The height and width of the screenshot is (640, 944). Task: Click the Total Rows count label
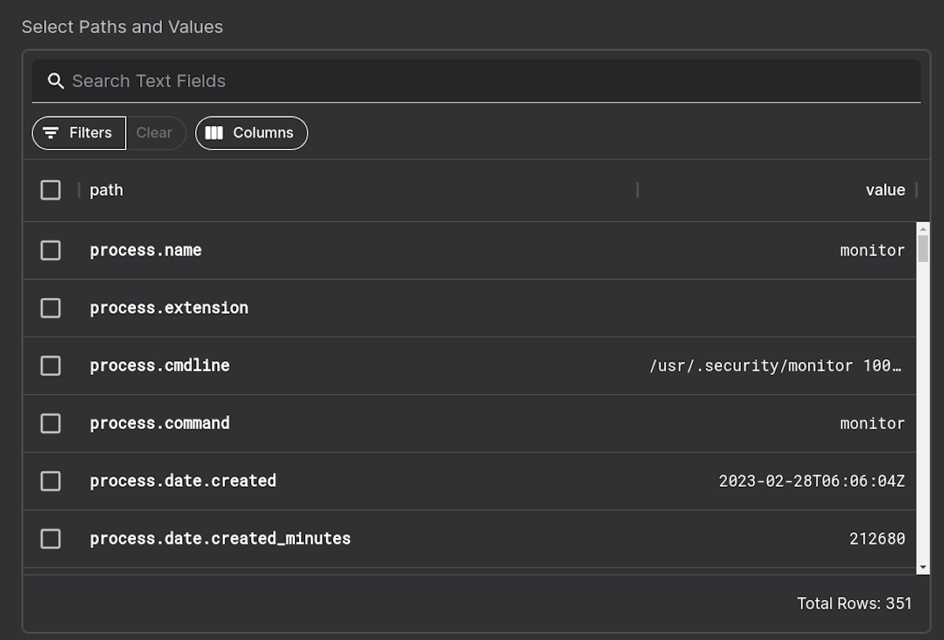[854, 604]
